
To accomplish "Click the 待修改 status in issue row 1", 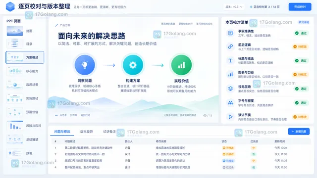I will coord(228,148).
